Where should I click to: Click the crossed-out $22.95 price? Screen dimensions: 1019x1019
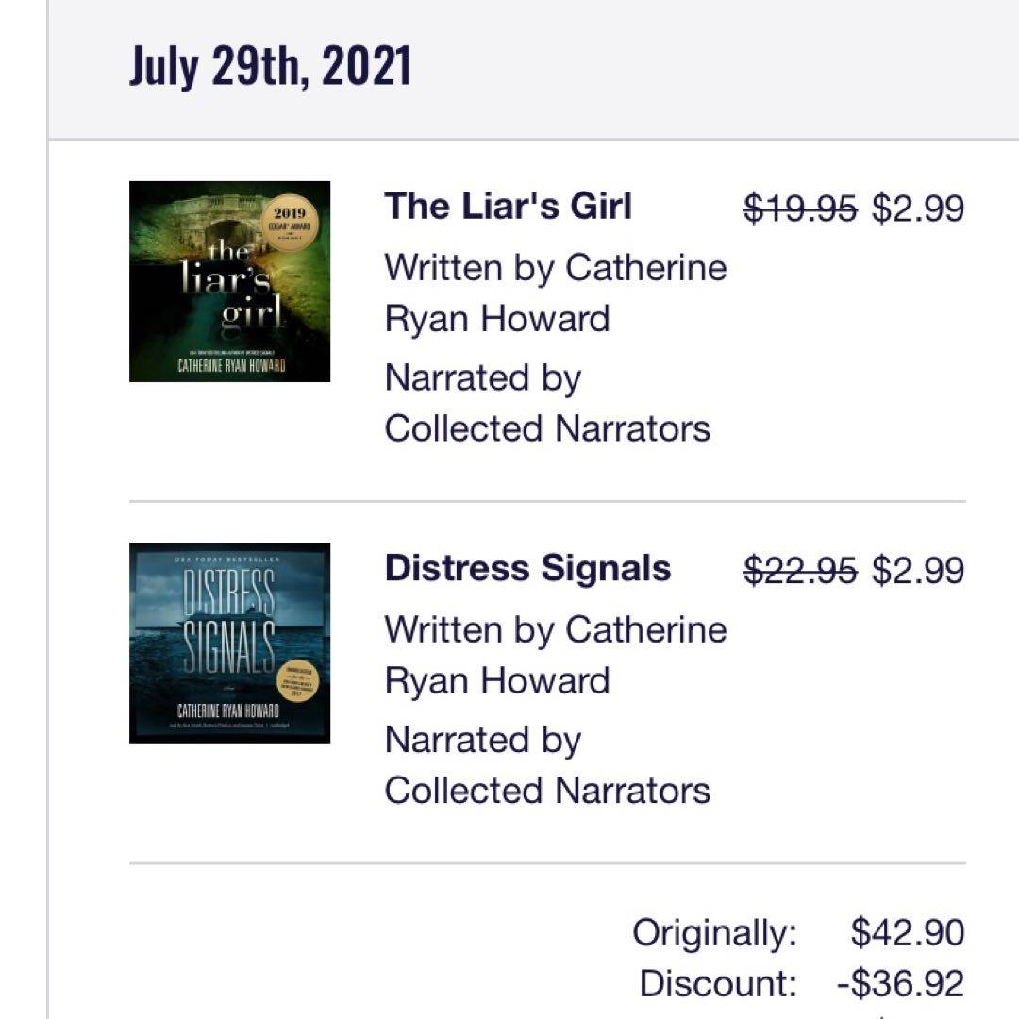800,570
